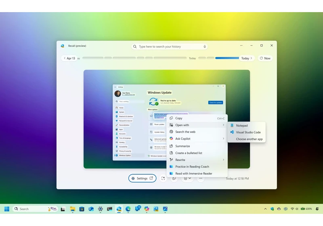
Task: Click the user avatar in the snapshot's Settings window
Action: [117, 94]
